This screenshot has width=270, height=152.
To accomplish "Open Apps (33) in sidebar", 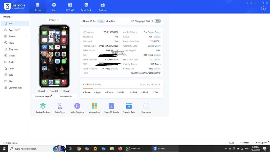I will click(x=15, y=30).
